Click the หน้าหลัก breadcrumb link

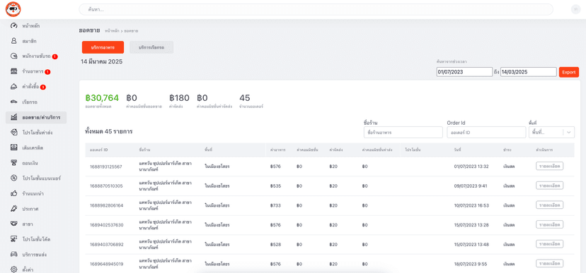(x=112, y=30)
